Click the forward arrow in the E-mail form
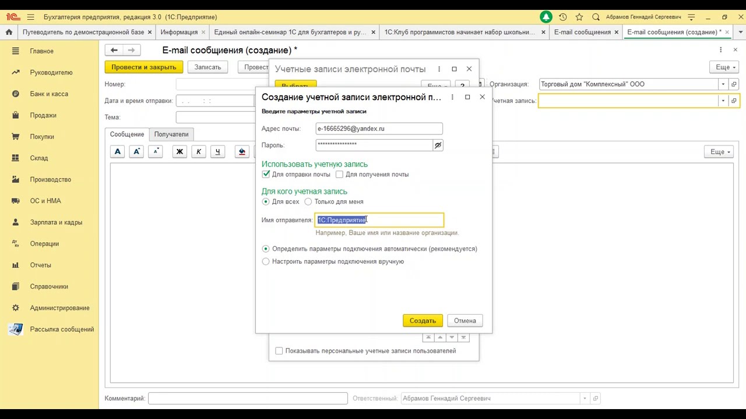The width and height of the screenshot is (746, 419). point(132,51)
